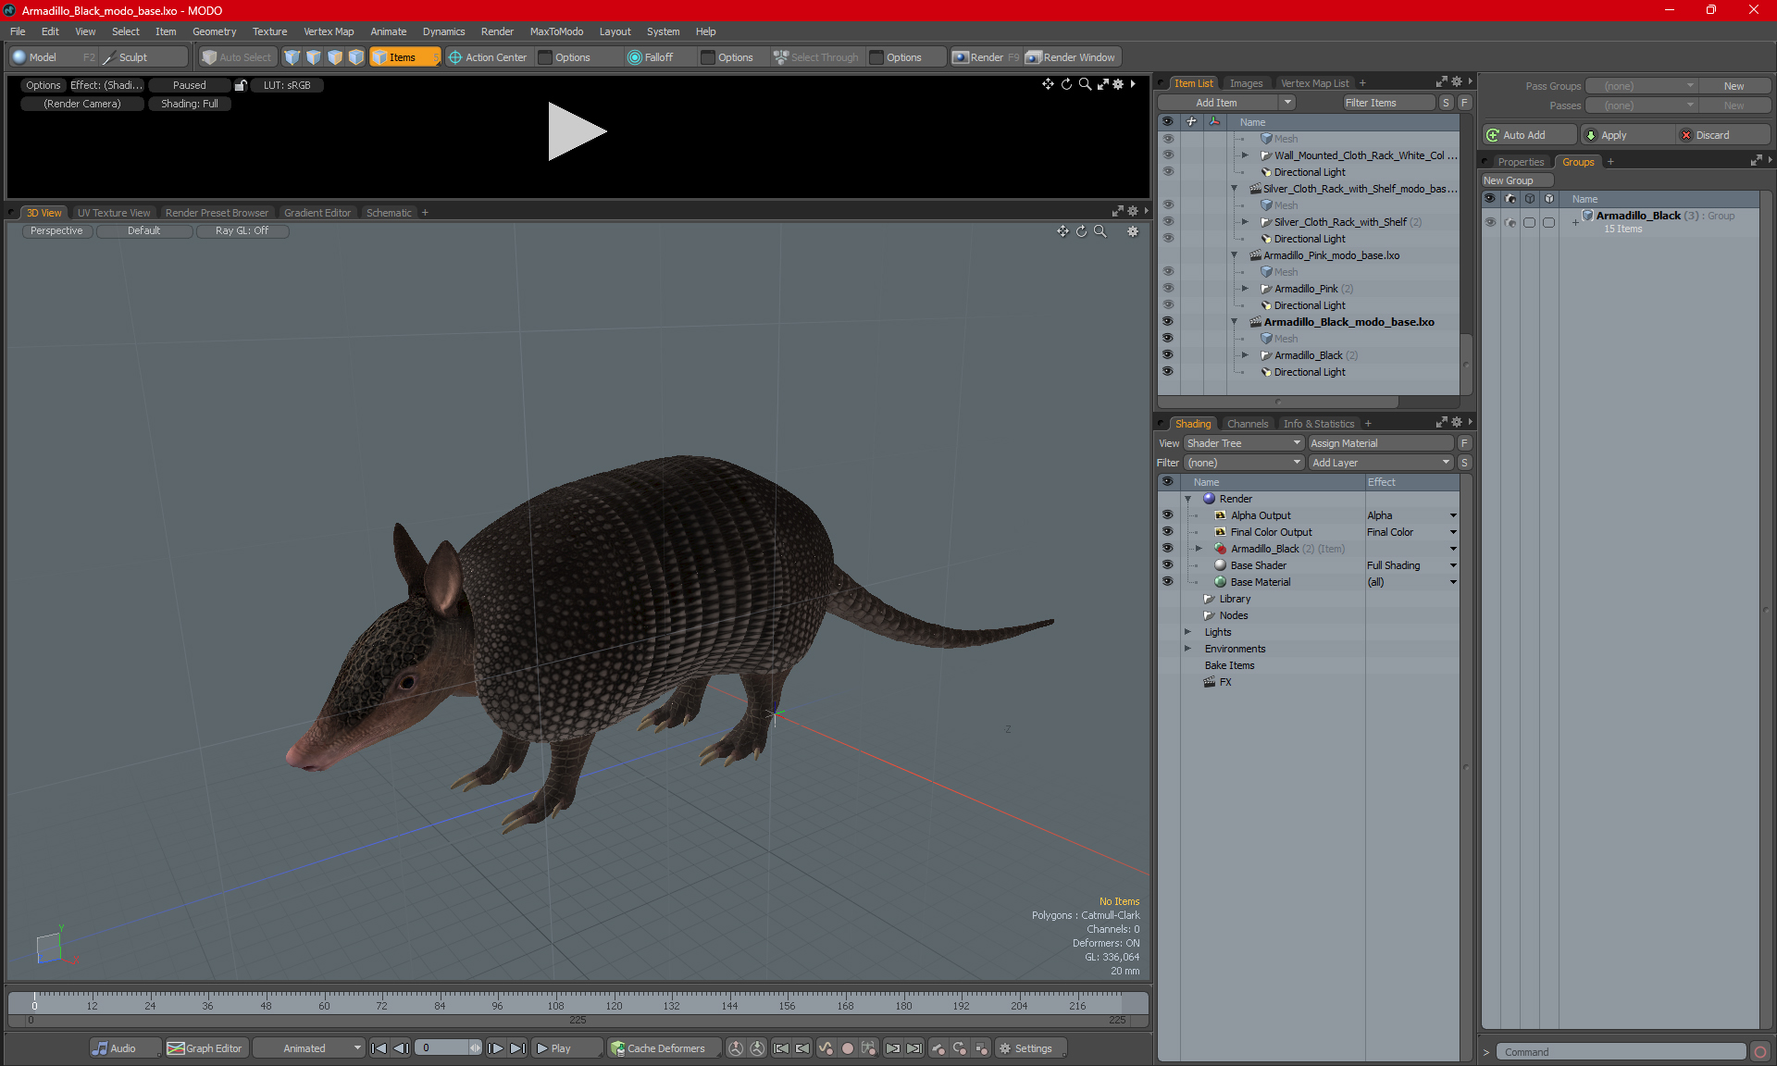This screenshot has height=1066, width=1777.
Task: Activate Items selection mode
Action: click(x=404, y=57)
